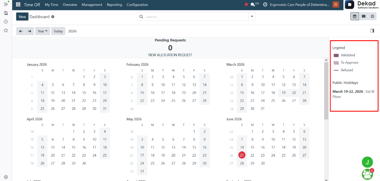Viewport: 380px width, 181px height.
Task: Click the February 2026 month heading
Action: 137,64
